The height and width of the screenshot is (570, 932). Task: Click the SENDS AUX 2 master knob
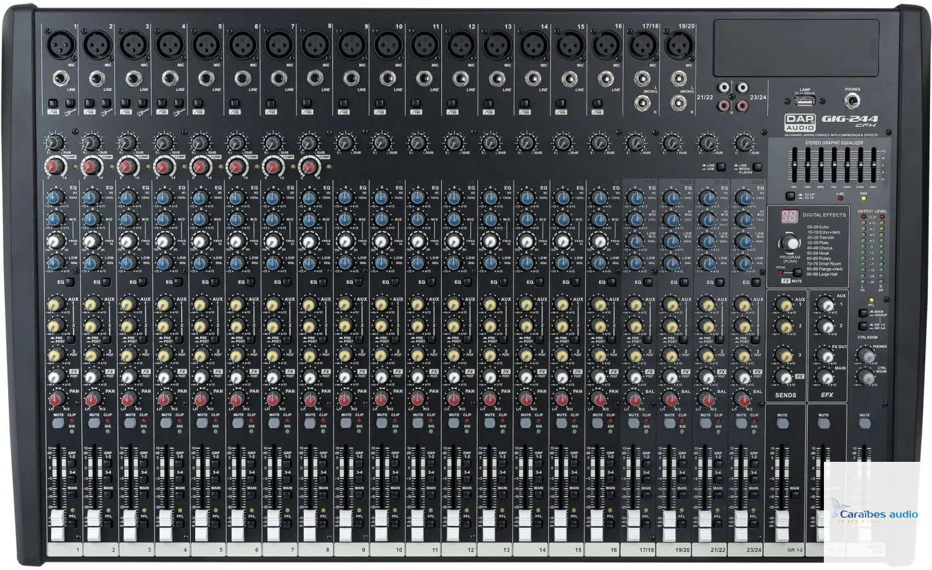point(784,326)
